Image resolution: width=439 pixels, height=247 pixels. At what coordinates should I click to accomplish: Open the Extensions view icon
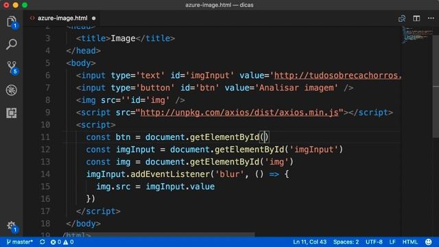[12, 113]
